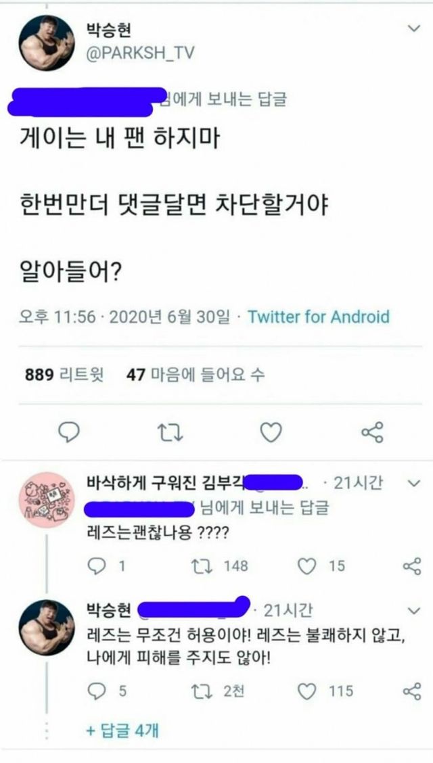Like the reply showing 15 likes

(x=307, y=565)
